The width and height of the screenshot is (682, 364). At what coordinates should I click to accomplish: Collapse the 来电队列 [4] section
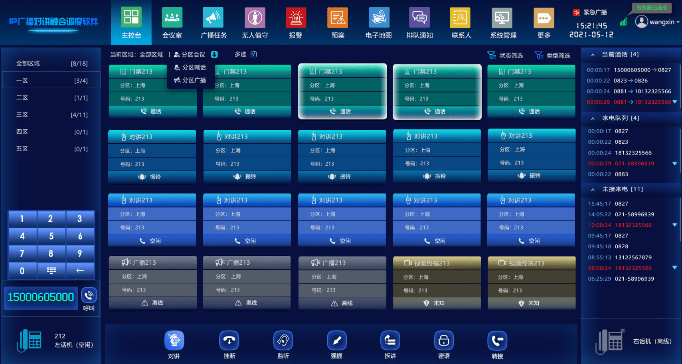[x=593, y=118]
